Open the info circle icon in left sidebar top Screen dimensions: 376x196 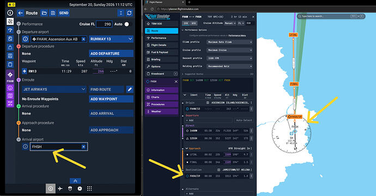click(10, 12)
